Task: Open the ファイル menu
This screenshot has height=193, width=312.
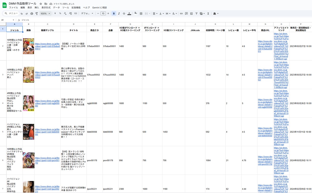Action: point(13,8)
